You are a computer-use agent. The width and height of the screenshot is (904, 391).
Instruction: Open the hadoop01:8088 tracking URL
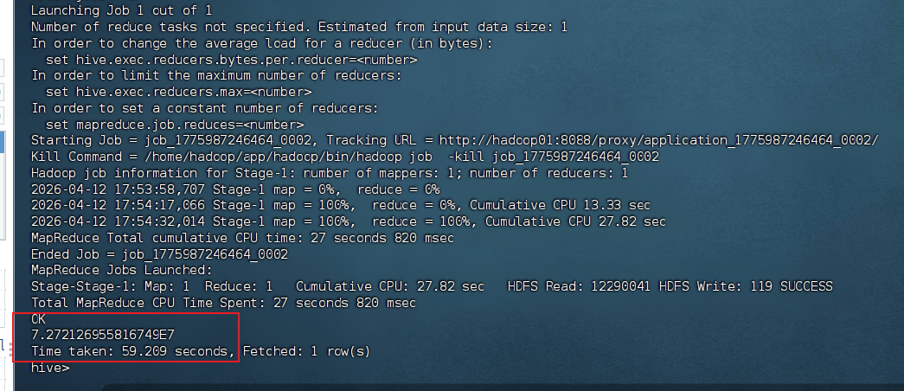[x=659, y=140]
